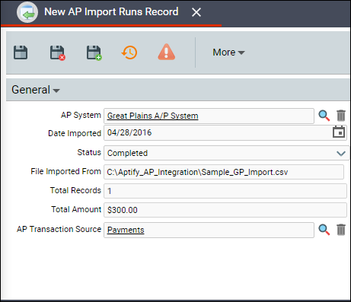Click the Save record icon
The height and width of the screenshot is (302, 351).
[x=21, y=52]
